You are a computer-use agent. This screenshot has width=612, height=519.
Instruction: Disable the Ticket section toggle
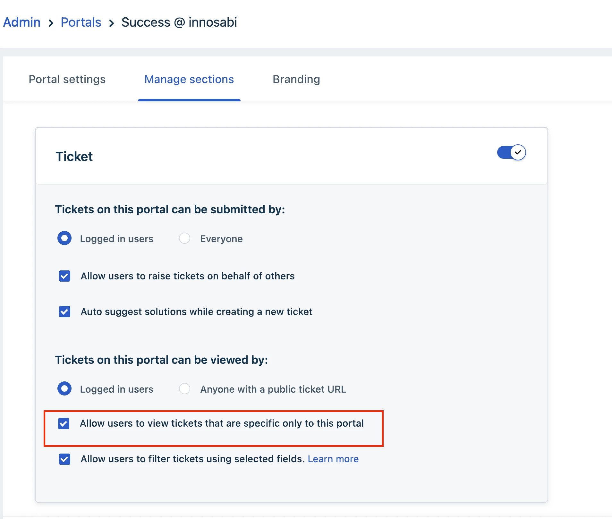511,152
